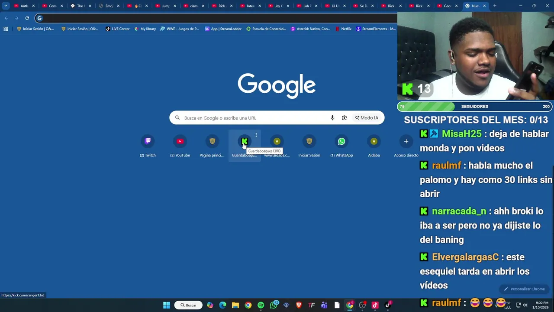The height and width of the screenshot is (312, 554).
Task: Search by image with the Lens icon
Action: pos(344,118)
